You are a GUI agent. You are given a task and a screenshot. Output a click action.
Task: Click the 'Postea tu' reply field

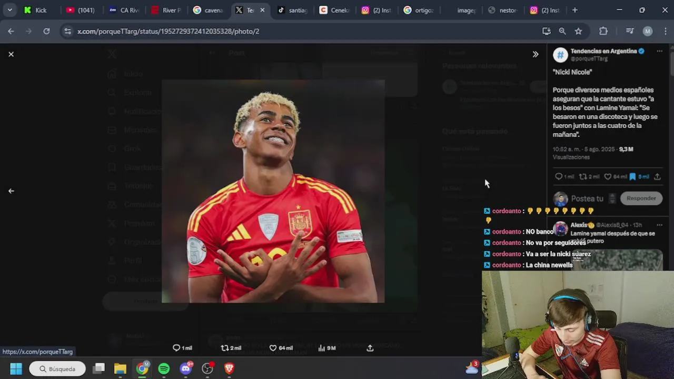[587, 198]
